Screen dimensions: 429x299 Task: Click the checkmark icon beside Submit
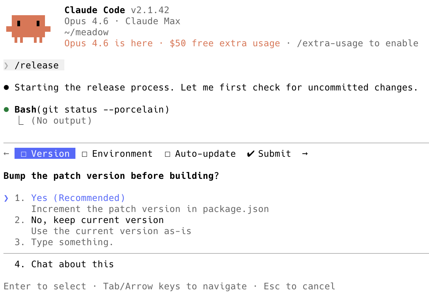click(x=250, y=154)
